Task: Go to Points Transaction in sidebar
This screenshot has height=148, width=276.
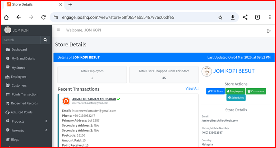Action: pos(24,94)
